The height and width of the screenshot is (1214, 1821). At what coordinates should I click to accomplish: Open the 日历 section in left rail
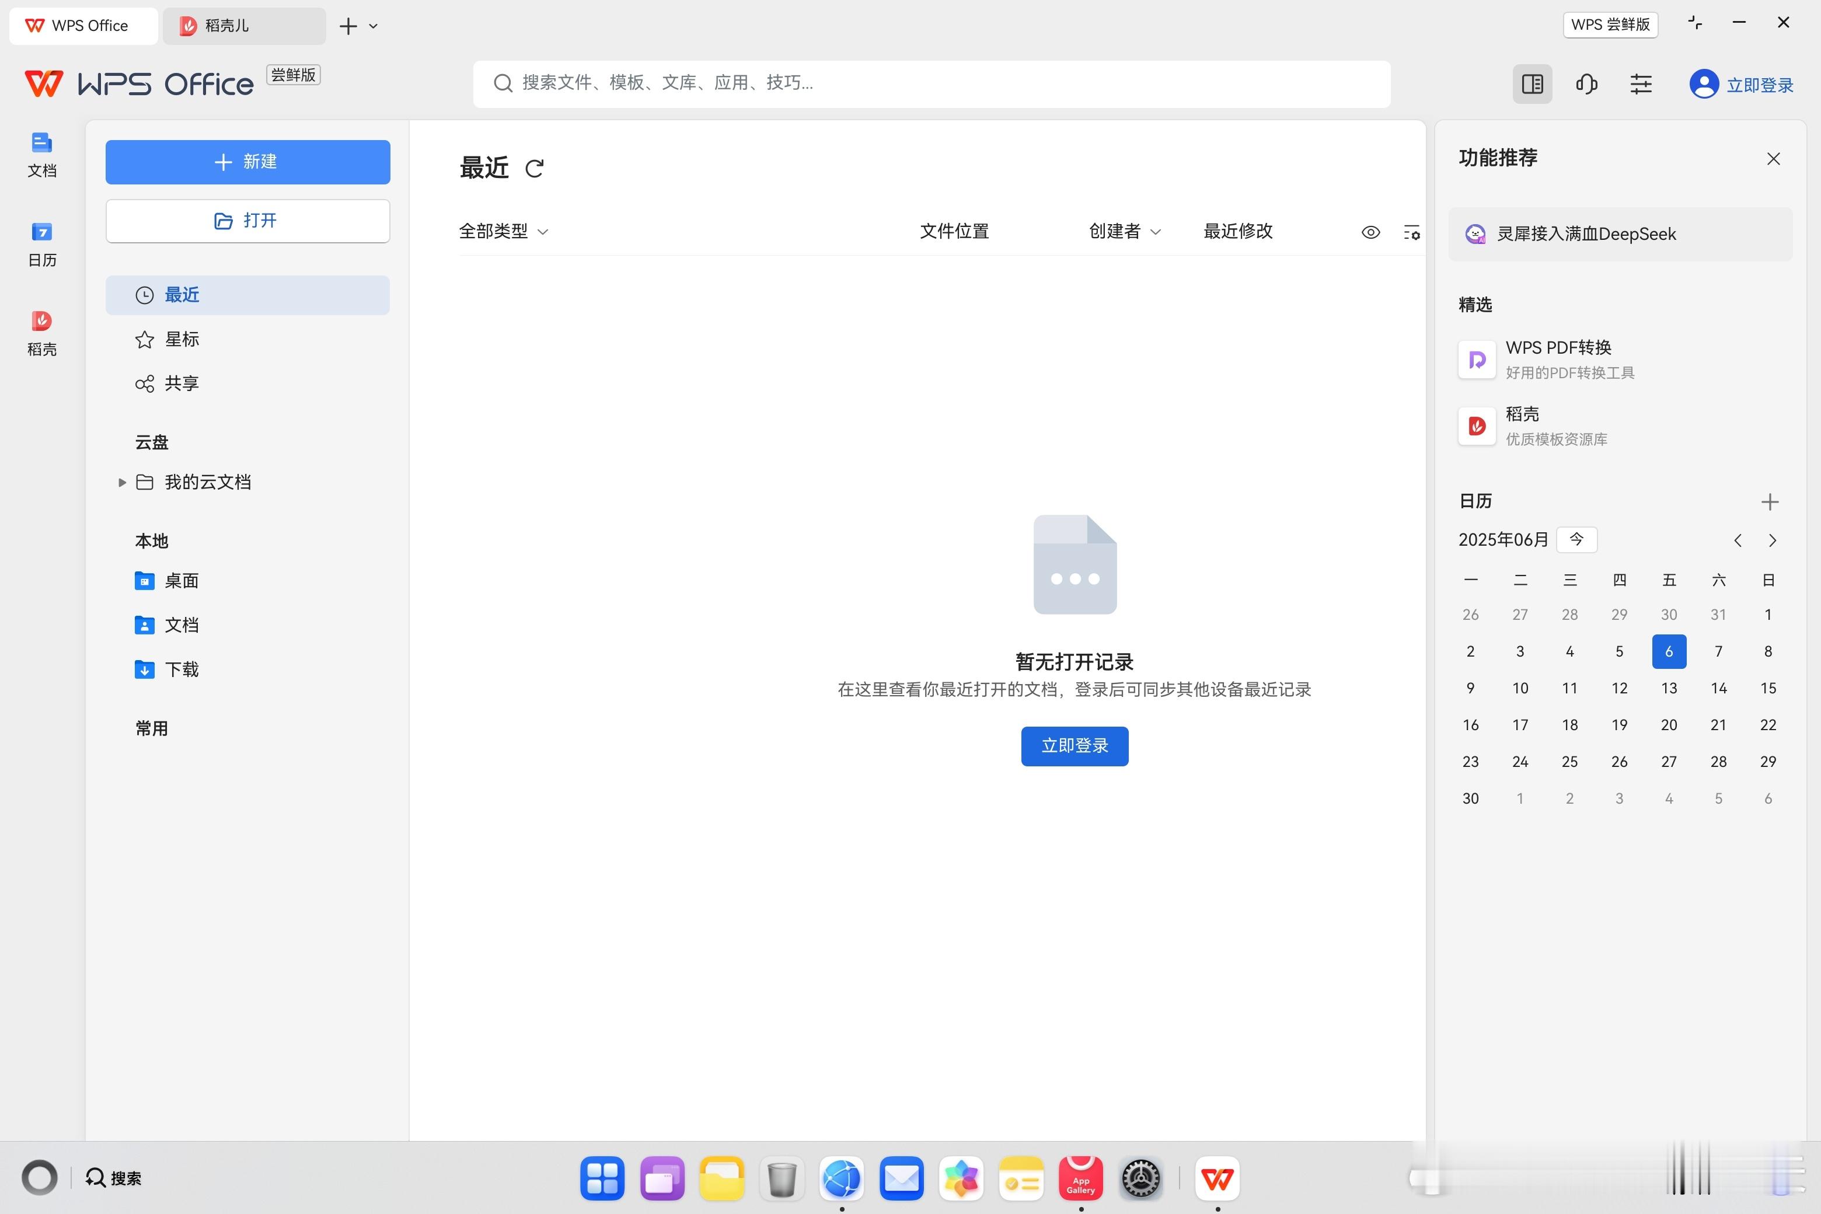coord(42,244)
